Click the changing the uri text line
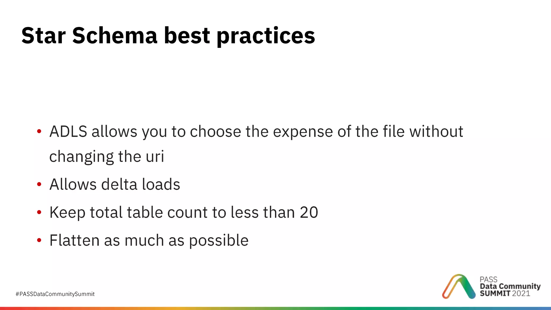Image resolution: width=551 pixels, height=310 pixels. [107, 156]
